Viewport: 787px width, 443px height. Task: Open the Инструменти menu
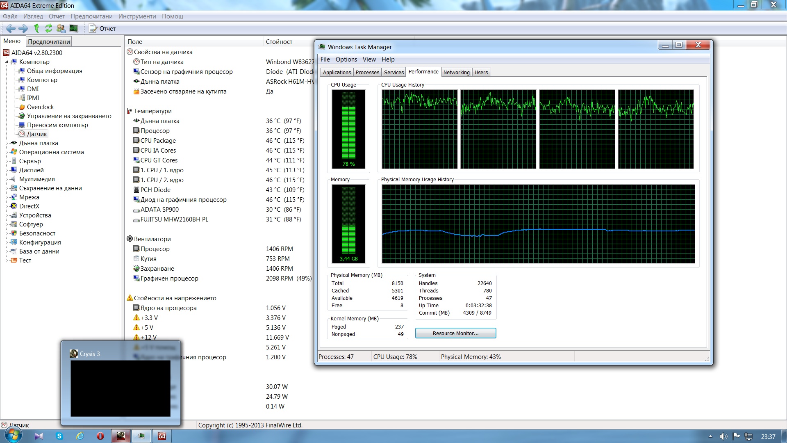click(x=137, y=16)
